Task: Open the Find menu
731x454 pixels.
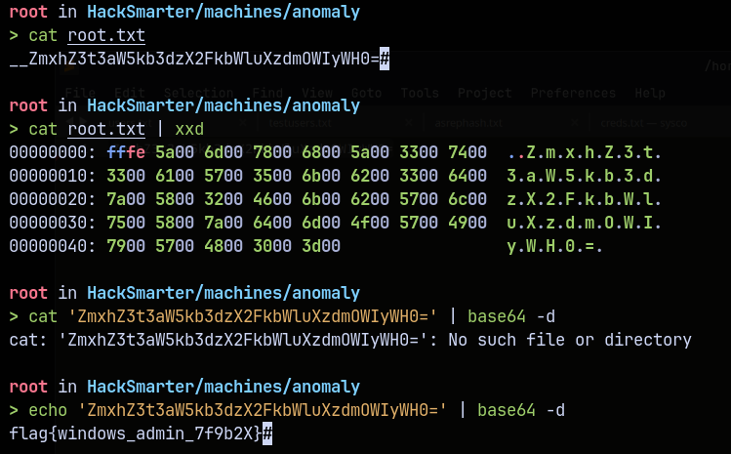Action: tap(266, 93)
